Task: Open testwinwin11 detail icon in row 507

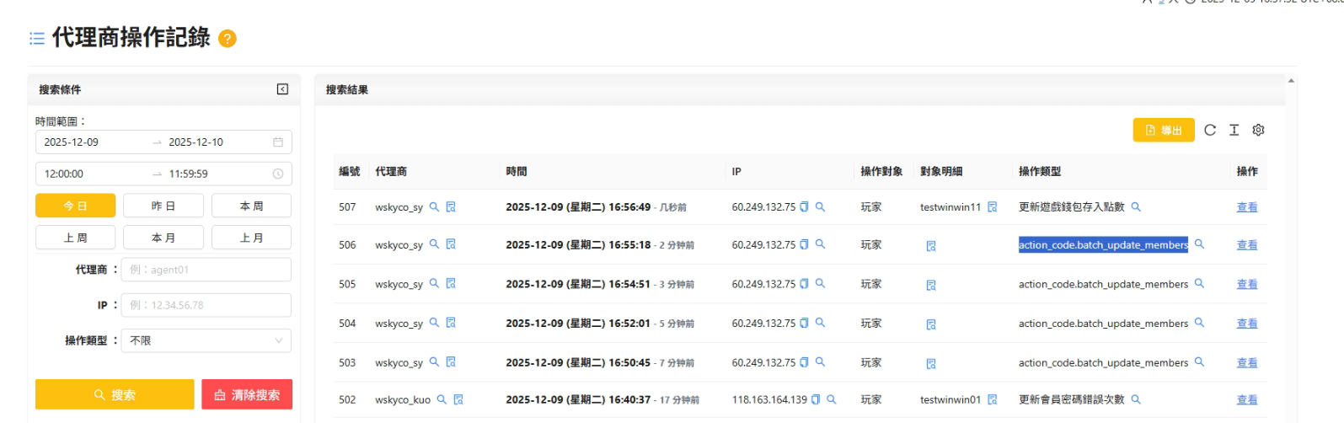Action: (x=993, y=206)
